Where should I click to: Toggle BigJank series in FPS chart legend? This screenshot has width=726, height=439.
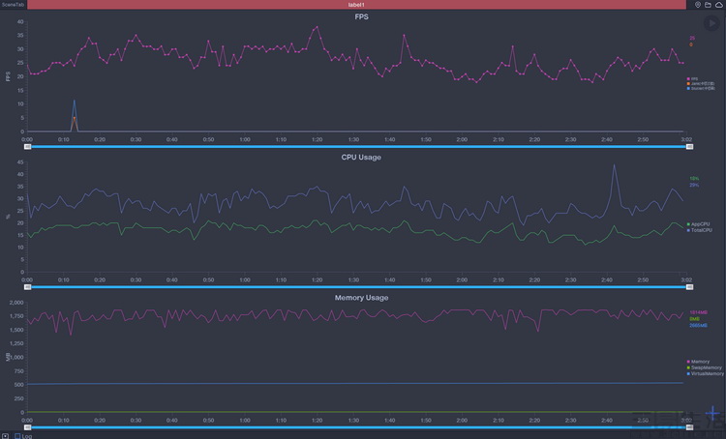(701, 88)
